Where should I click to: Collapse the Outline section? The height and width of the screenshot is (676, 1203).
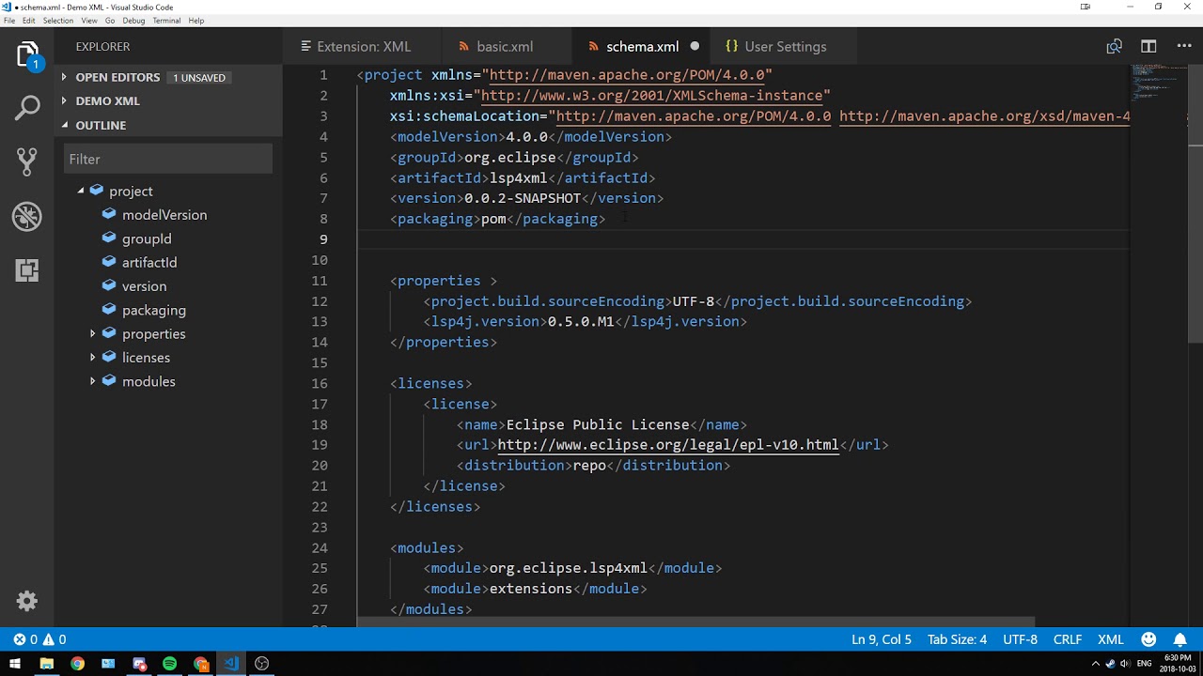coord(168,125)
